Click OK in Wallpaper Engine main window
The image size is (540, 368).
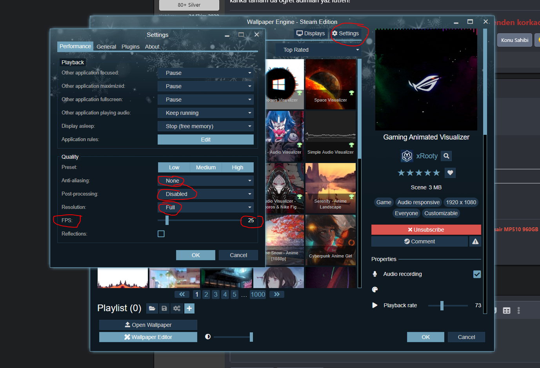pos(425,337)
